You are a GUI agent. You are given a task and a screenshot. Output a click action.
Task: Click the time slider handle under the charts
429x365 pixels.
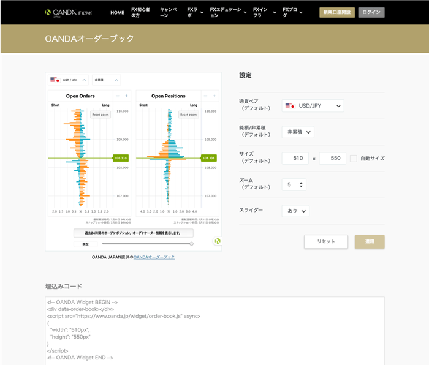coord(191,244)
